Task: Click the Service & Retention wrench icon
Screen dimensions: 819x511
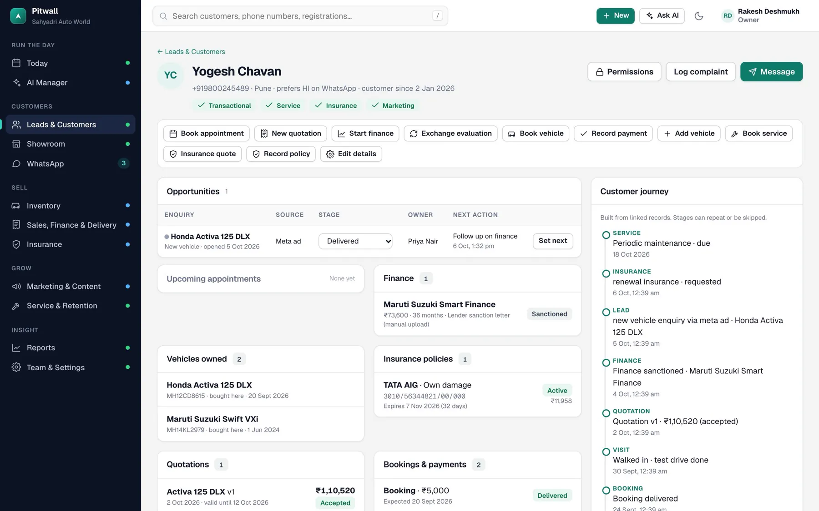Action: pos(16,306)
